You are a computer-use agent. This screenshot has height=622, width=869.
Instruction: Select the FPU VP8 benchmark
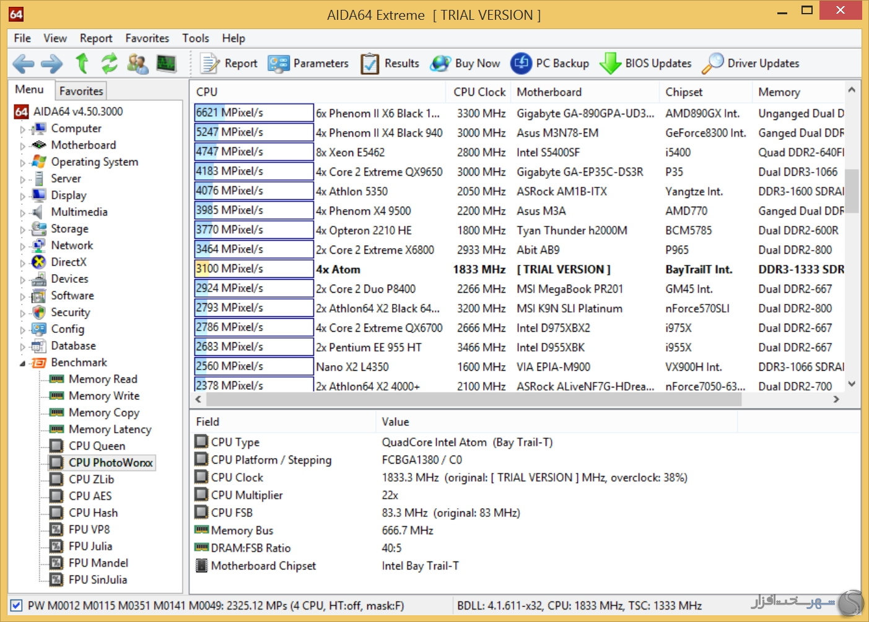pos(89,529)
